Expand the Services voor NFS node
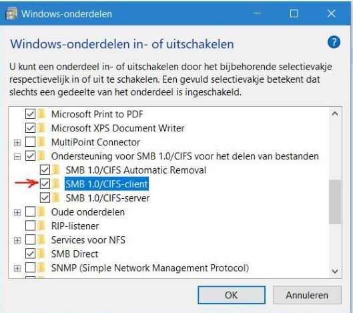Screen dimensions: 353x313 point(17,240)
